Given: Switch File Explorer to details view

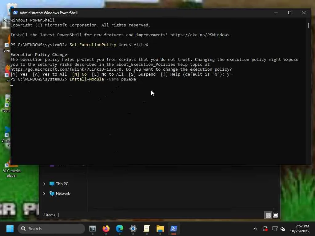Looking at the screenshot, I should 268,215.
